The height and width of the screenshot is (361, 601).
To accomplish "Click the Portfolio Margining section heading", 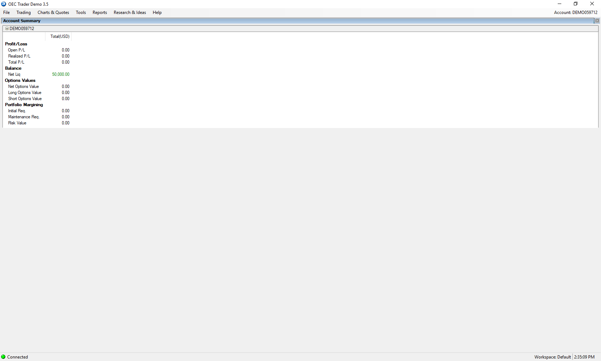I will (24, 105).
